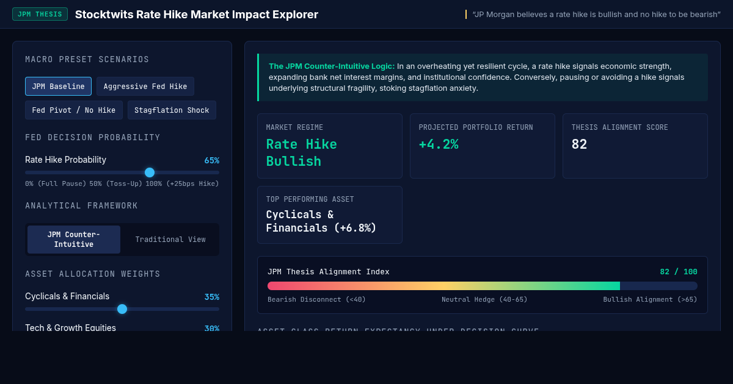The height and width of the screenshot is (384, 733).
Task: Click the 65% rate hike probability value
Action: (x=211, y=160)
